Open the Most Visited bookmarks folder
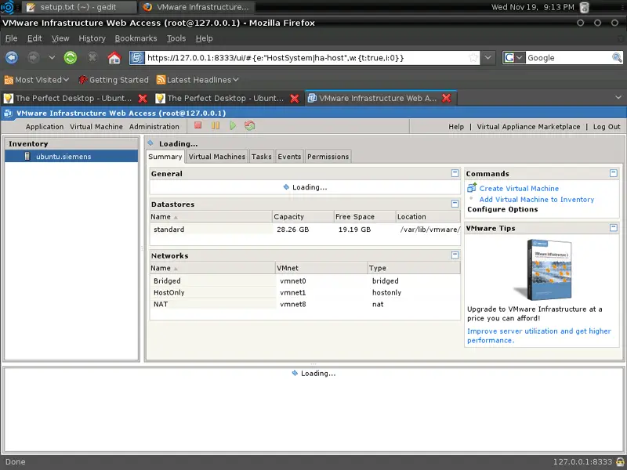Image resolution: width=627 pixels, height=470 pixels. point(37,80)
